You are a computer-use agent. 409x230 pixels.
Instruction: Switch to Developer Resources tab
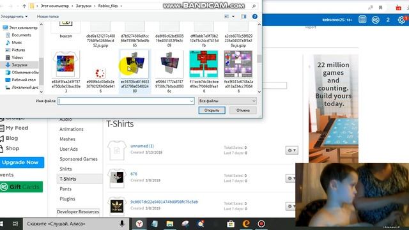click(x=78, y=211)
